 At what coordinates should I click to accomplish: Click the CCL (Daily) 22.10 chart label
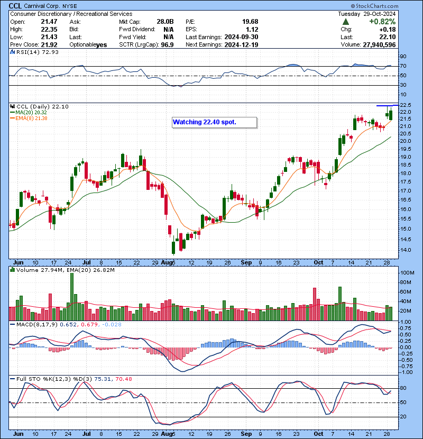42,106
